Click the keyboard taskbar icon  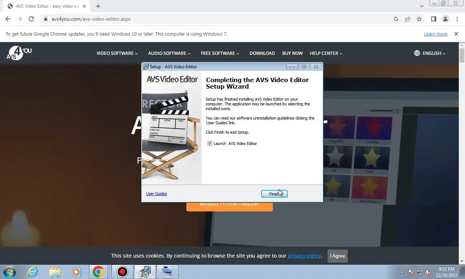[x=167, y=272]
